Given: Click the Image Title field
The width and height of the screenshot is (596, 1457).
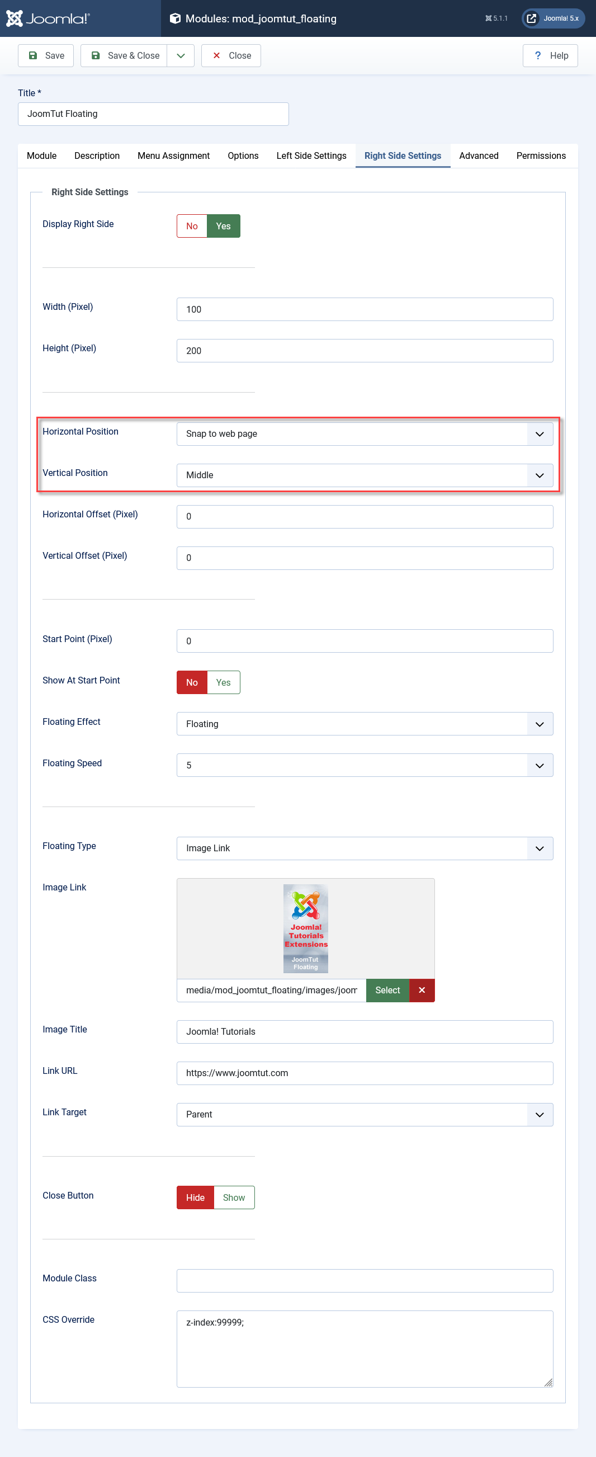Looking at the screenshot, I should pyautogui.click(x=365, y=1032).
